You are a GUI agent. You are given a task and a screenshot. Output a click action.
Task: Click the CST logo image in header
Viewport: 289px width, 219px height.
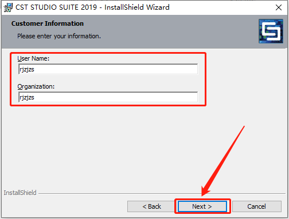point(271,31)
